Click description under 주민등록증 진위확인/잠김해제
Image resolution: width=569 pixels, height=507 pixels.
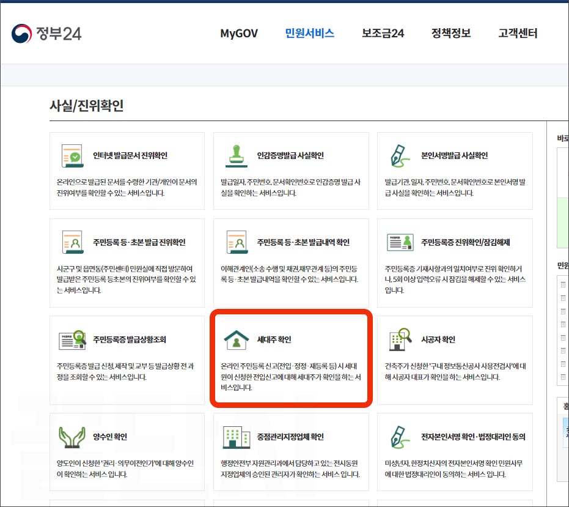coord(455,279)
